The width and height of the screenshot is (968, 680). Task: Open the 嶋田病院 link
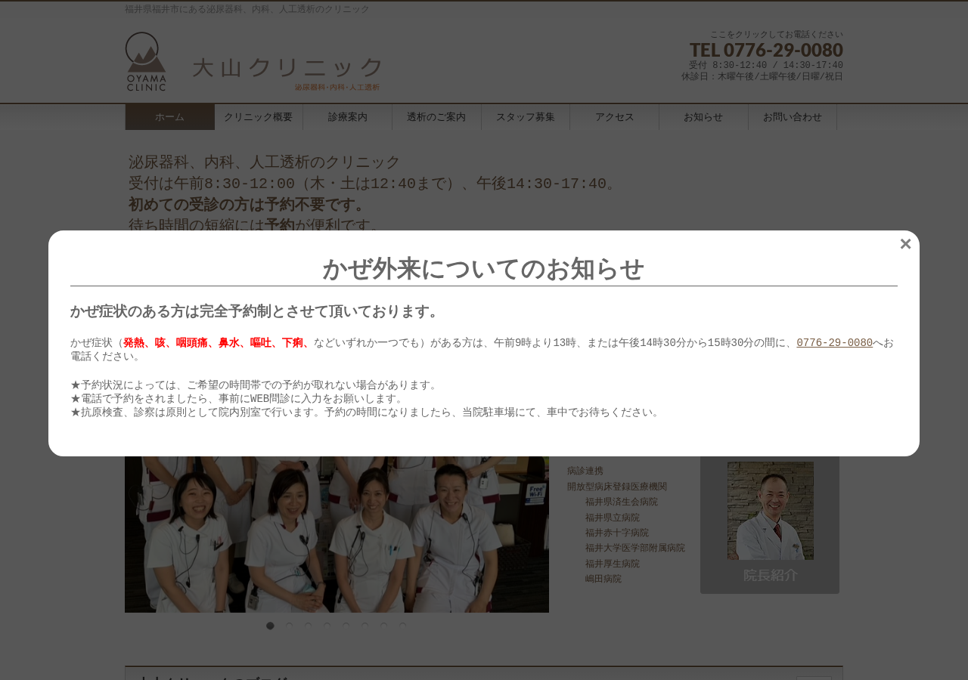click(x=603, y=579)
